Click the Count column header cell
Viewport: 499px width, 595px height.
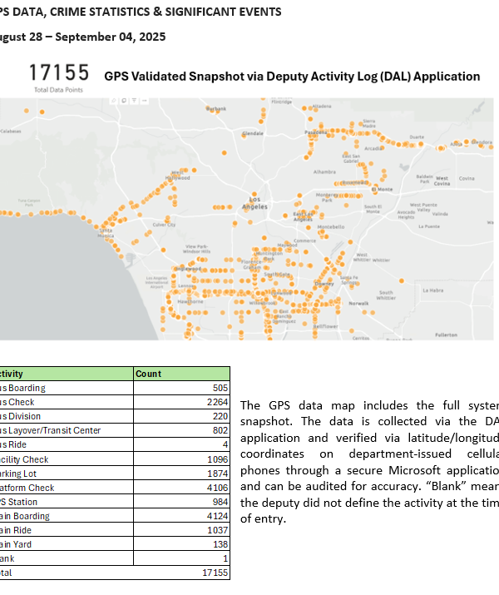(x=180, y=374)
